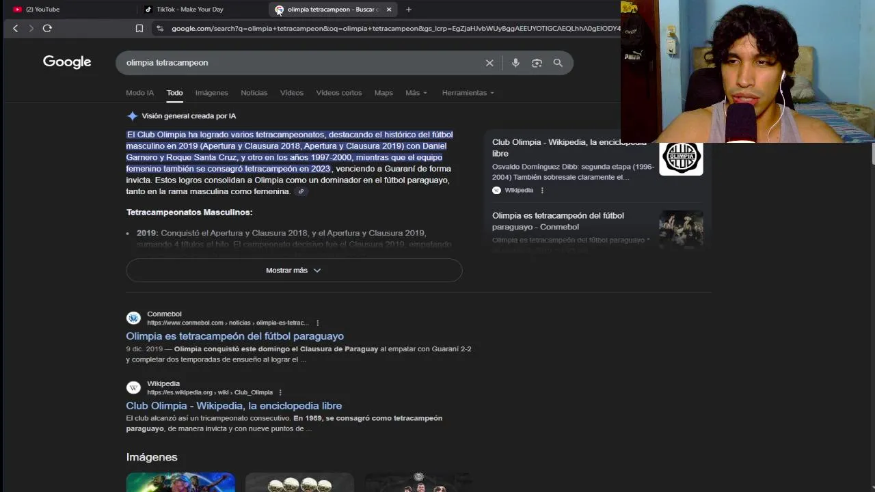875x492 pixels.
Task: Click the bookmark icon beside address bar
Action: pyautogui.click(x=139, y=28)
